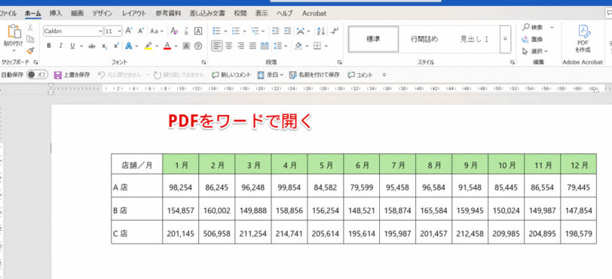Apply subscript formatting
The image size is (612, 279).
tap(104, 46)
